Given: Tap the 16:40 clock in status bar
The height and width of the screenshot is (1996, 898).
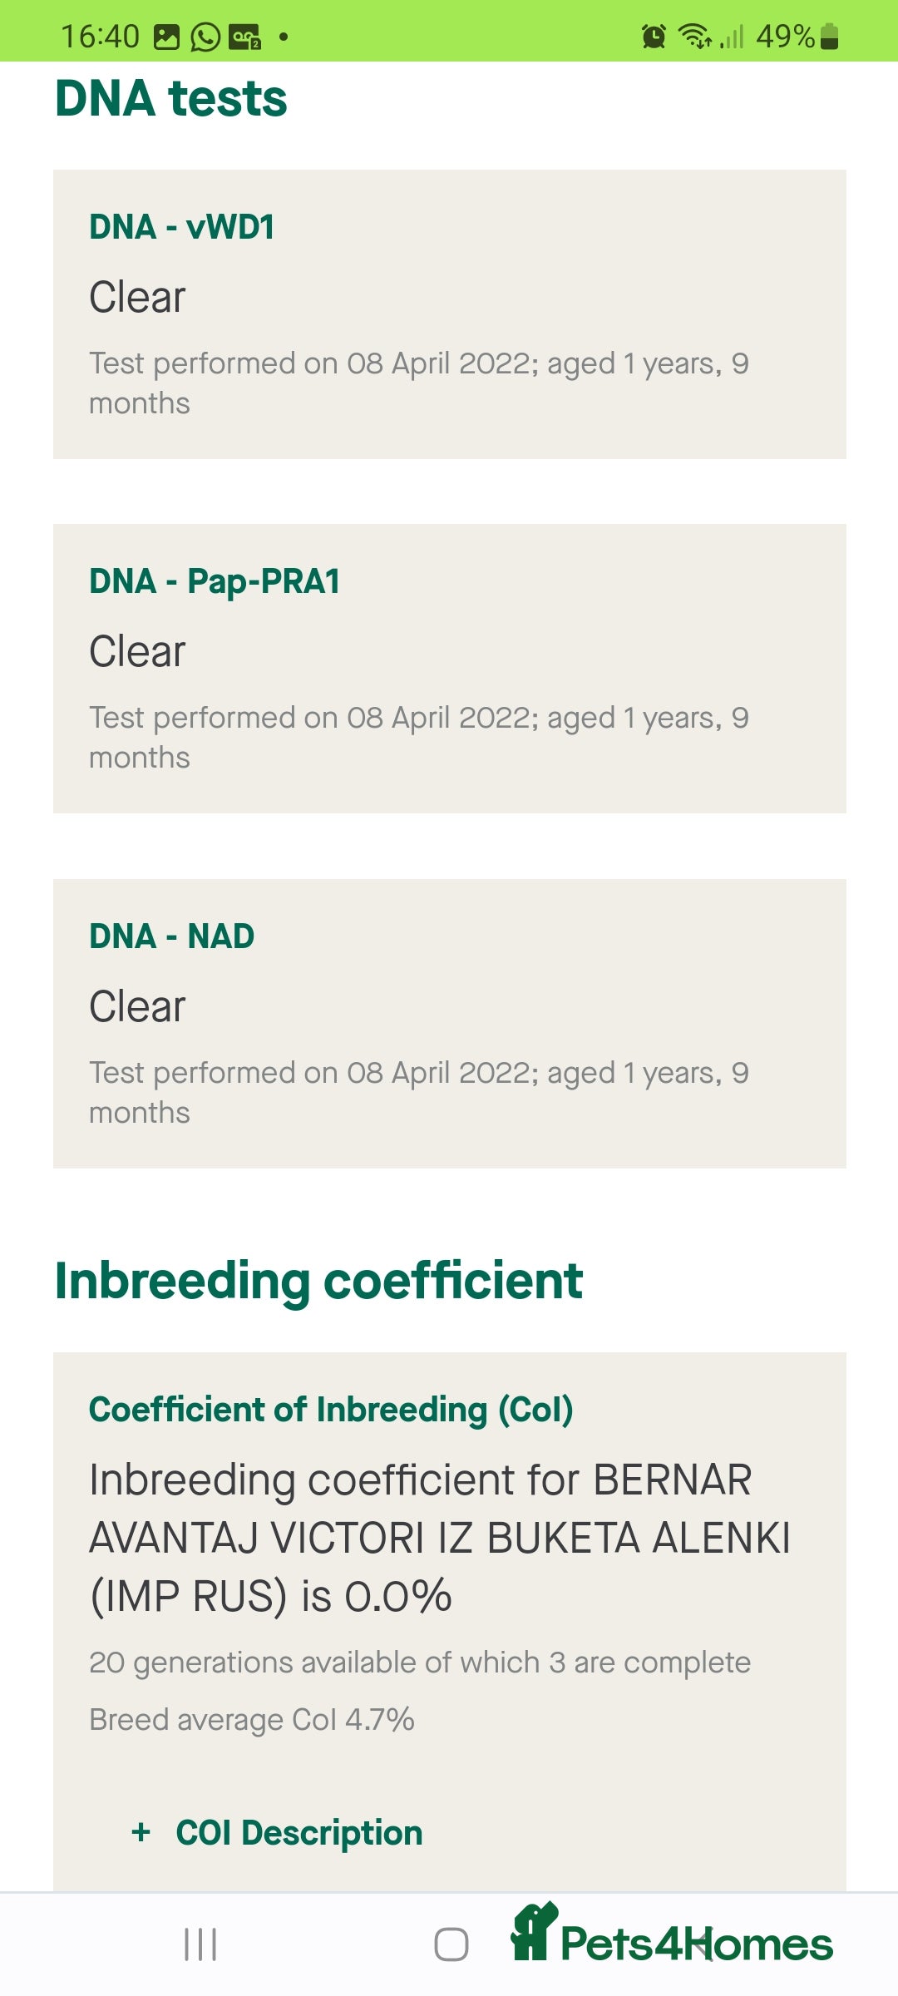Looking at the screenshot, I should [x=100, y=37].
